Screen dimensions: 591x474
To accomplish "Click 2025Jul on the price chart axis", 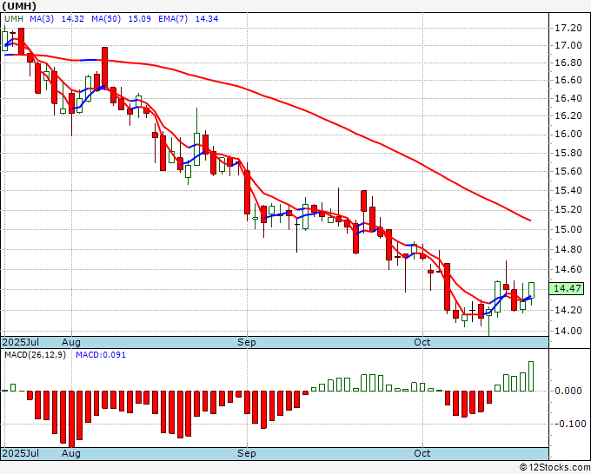I will [x=20, y=342].
